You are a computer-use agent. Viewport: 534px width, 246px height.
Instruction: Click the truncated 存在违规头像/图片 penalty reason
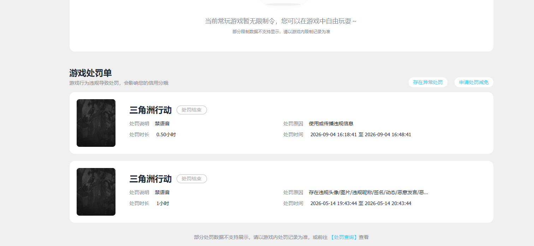(x=368, y=192)
